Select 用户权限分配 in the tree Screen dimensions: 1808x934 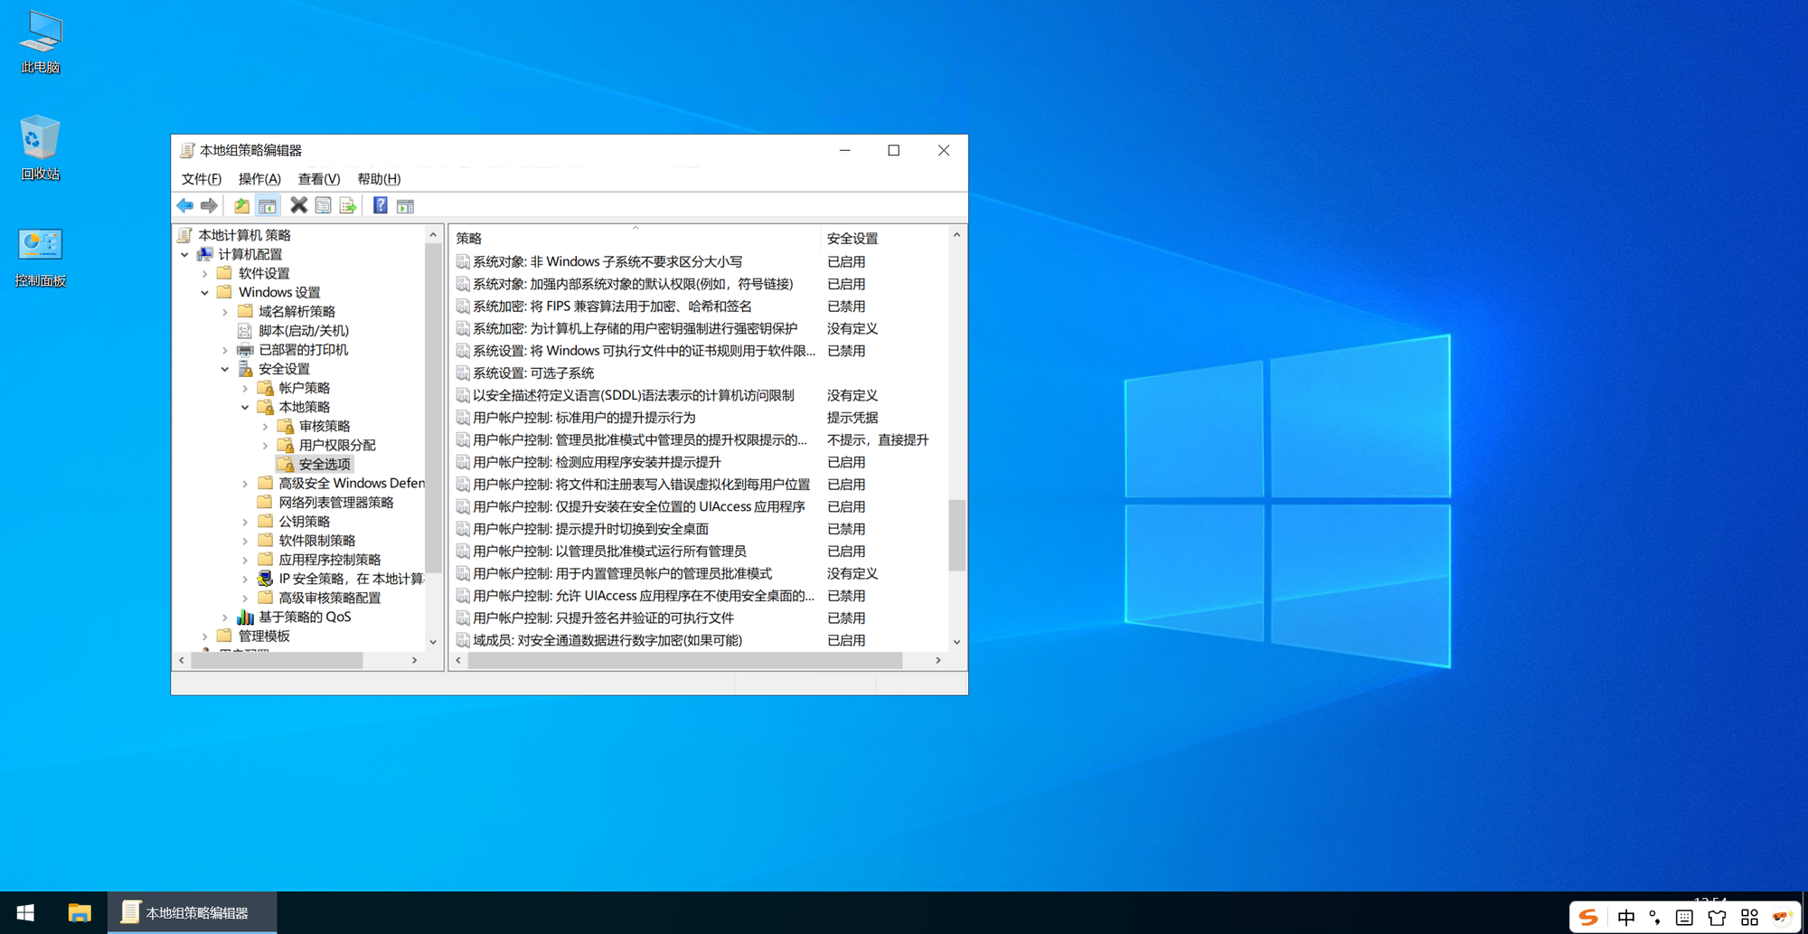pos(336,446)
